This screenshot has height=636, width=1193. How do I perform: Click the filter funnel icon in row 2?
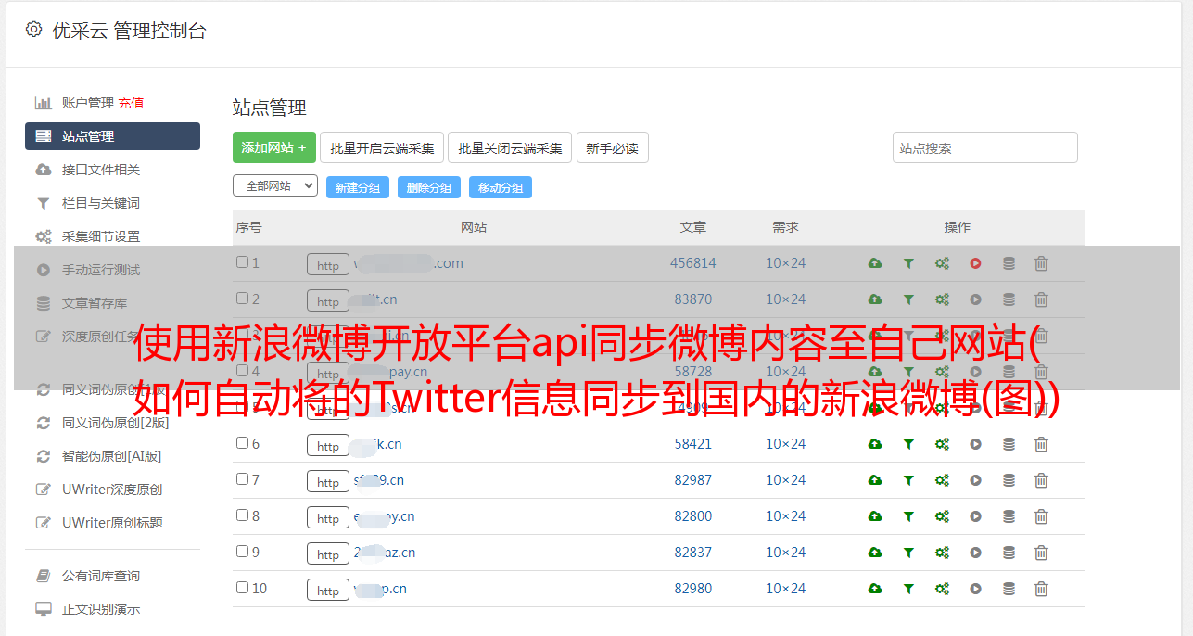(908, 299)
